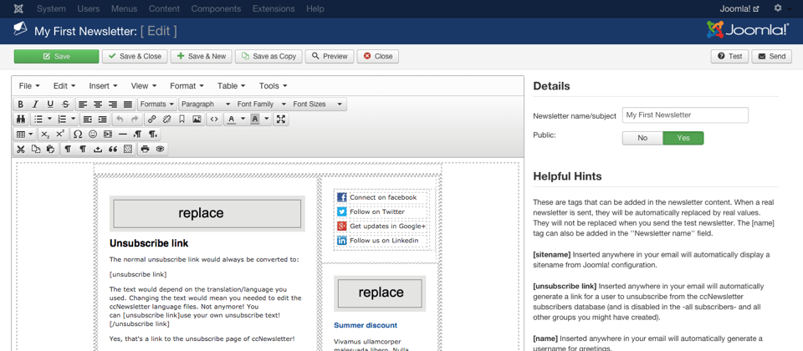Open the emoticons smiley icon
This screenshot has height=351, width=803.
(93, 134)
